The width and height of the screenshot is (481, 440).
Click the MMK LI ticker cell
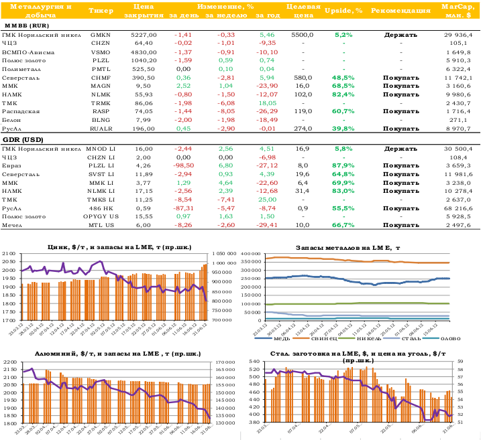[101, 183]
